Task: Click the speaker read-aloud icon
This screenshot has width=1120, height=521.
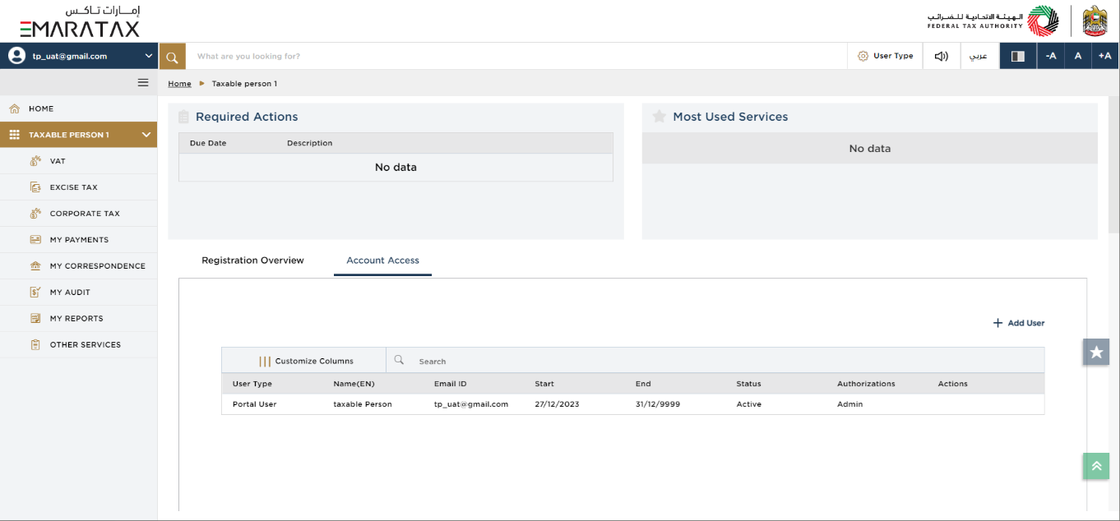Action: (942, 56)
